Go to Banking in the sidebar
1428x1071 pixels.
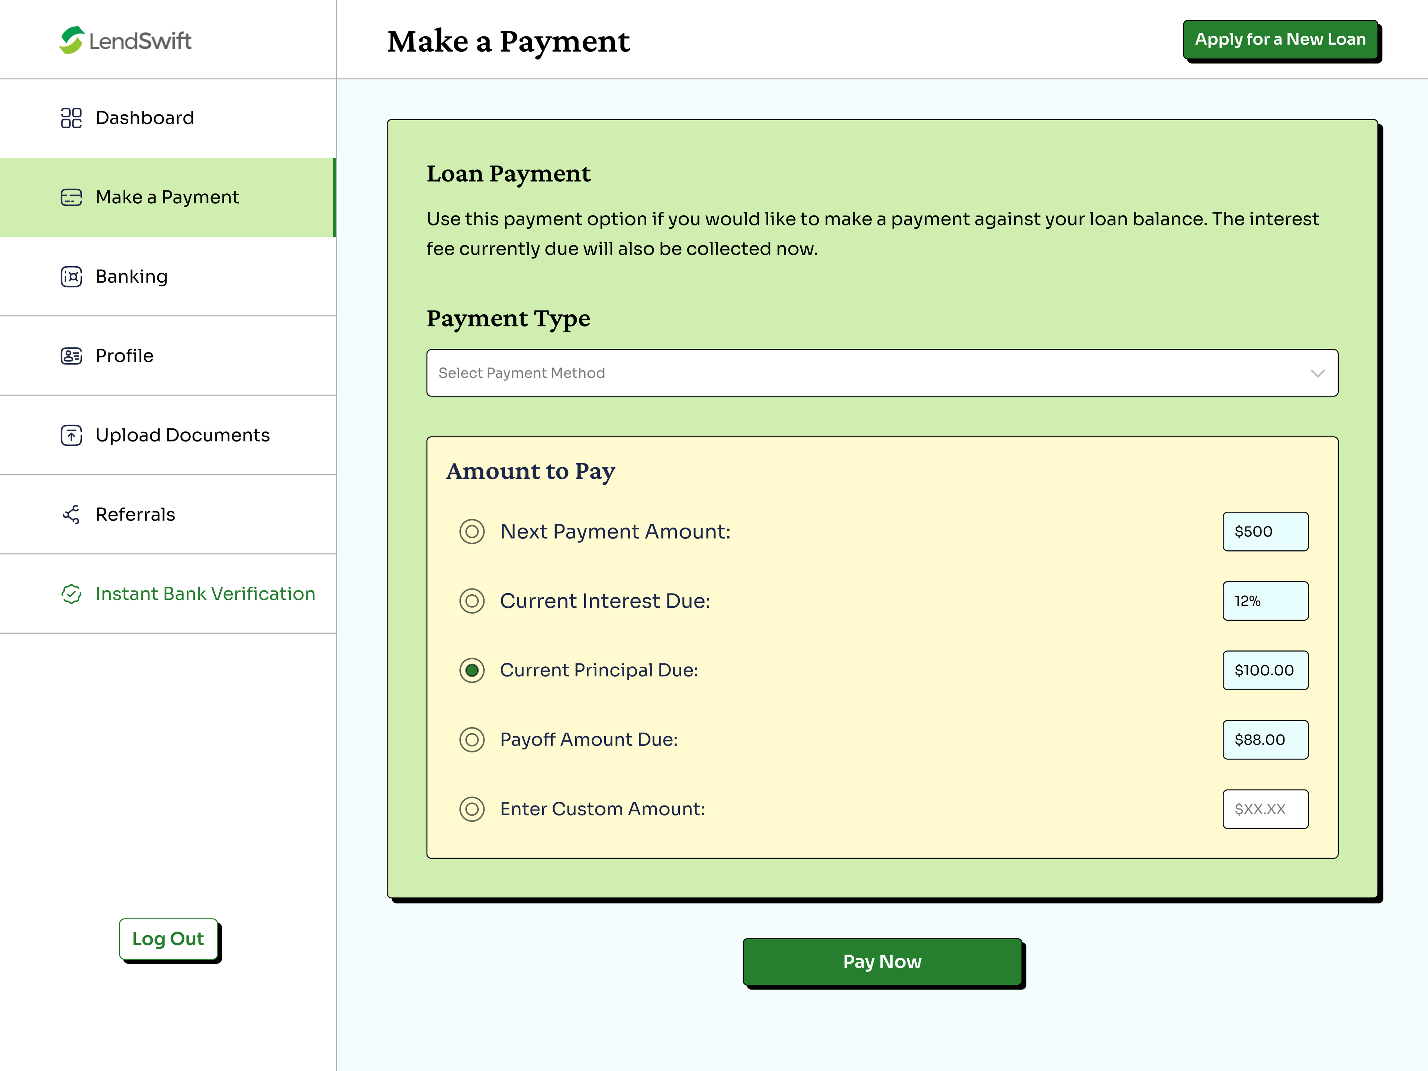(x=168, y=276)
